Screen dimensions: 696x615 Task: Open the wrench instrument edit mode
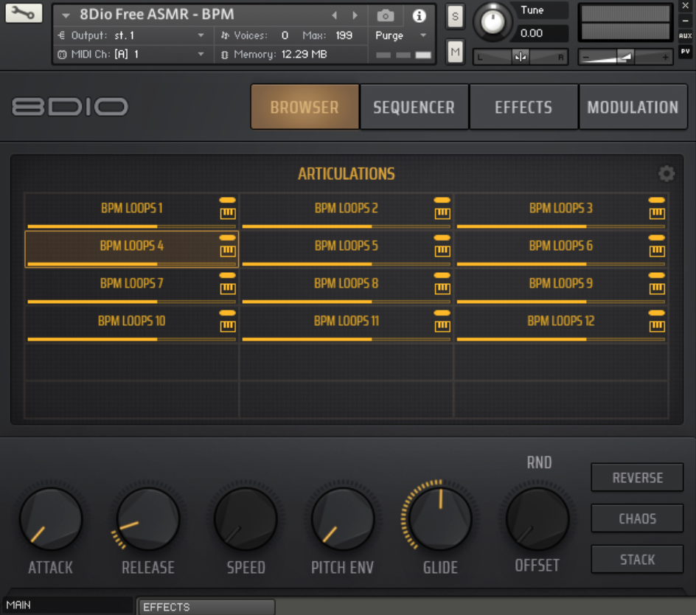tap(24, 13)
